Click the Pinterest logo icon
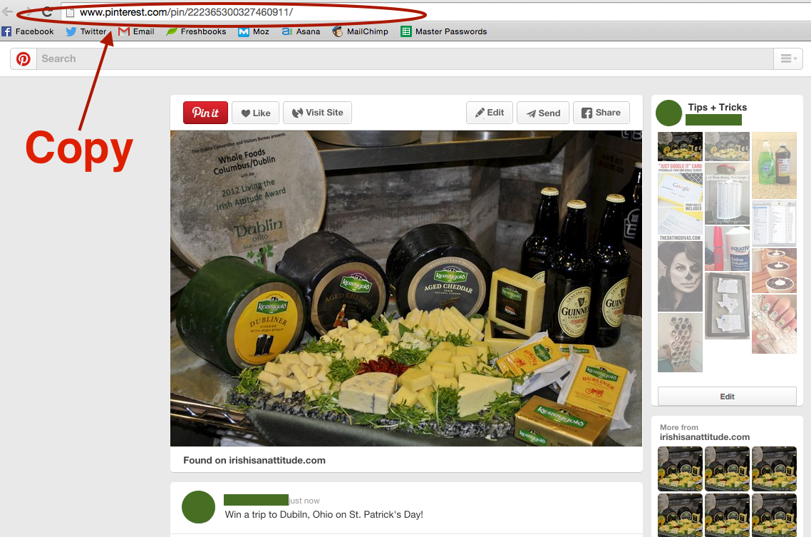 (x=24, y=59)
